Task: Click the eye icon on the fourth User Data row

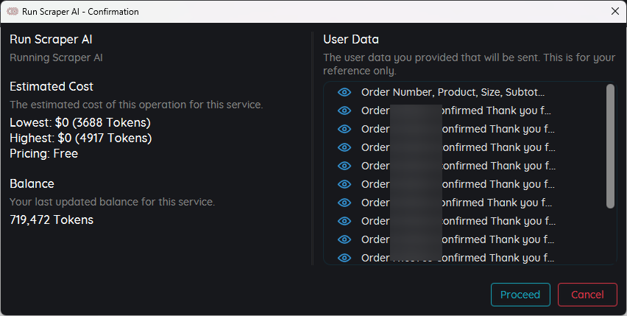Action: point(344,147)
